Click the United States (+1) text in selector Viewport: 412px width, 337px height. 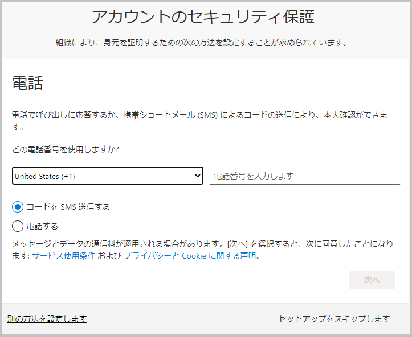tap(45, 176)
